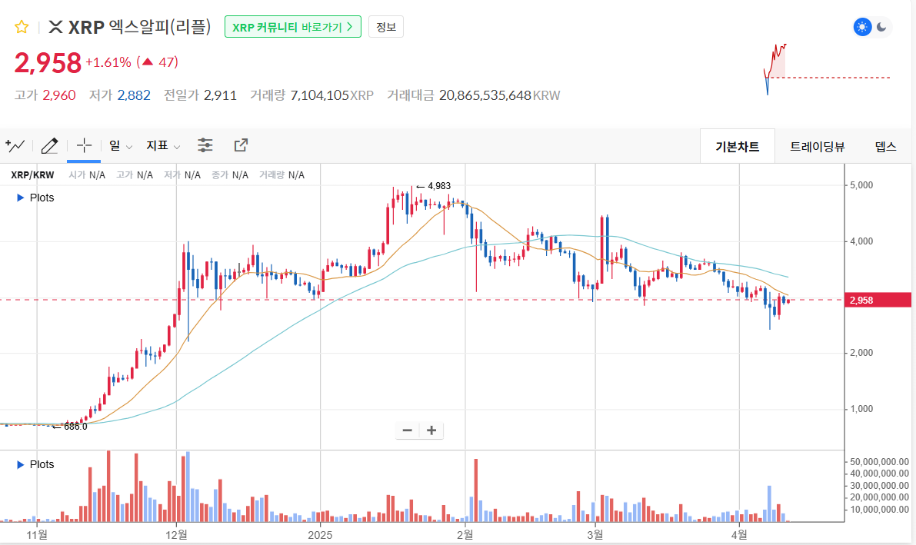Click the mini price sparkline chart
This screenshot has width=916, height=545.
click(x=827, y=69)
